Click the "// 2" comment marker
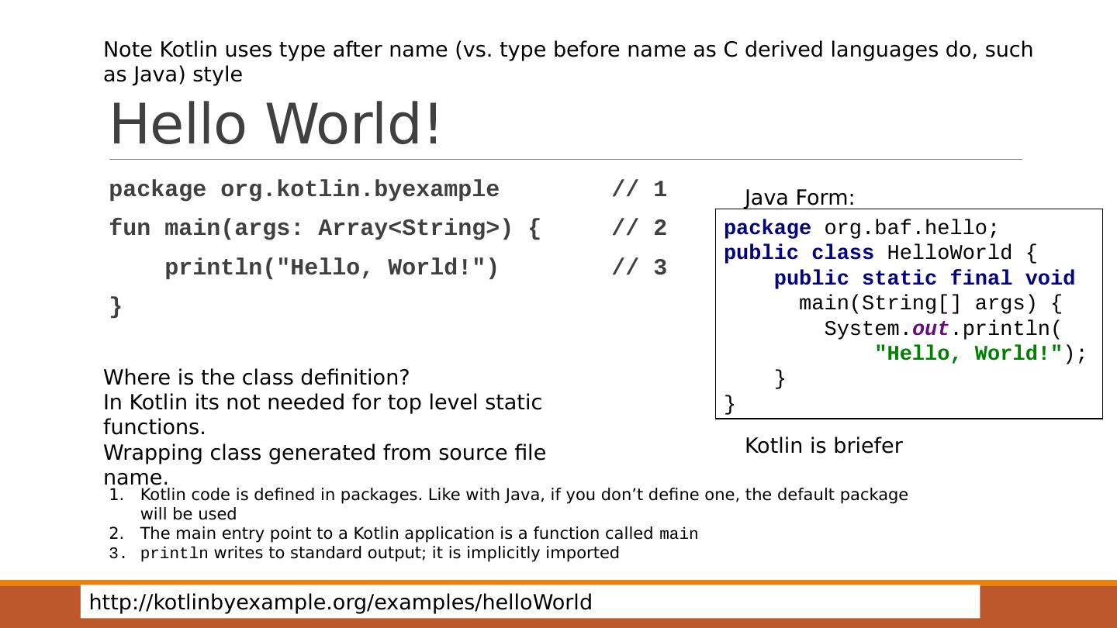 638,229
